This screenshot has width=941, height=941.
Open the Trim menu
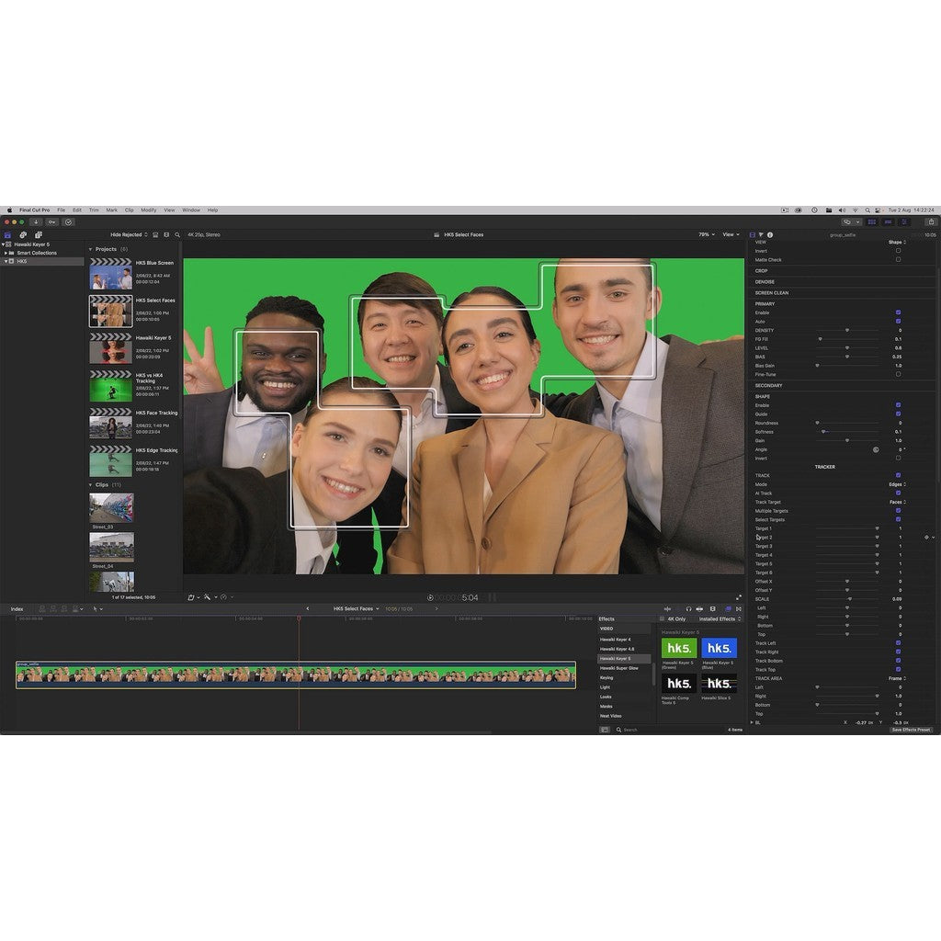(x=94, y=210)
